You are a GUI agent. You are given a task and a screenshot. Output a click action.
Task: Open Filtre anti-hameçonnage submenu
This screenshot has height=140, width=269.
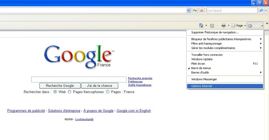coord(225,44)
